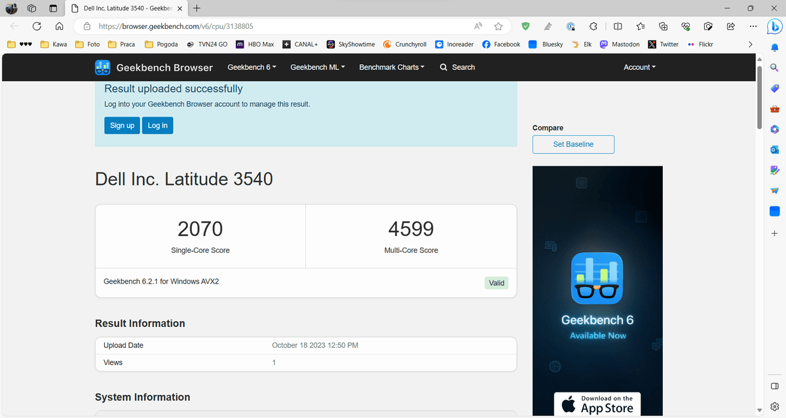Click the Sign up button

tap(122, 125)
